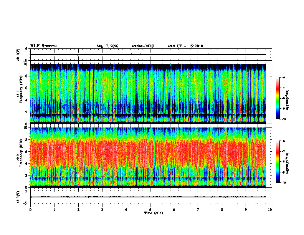This screenshot has height=235, width=304.
Task: Select the Aug.17, 2026 date label
Action: (x=107, y=46)
